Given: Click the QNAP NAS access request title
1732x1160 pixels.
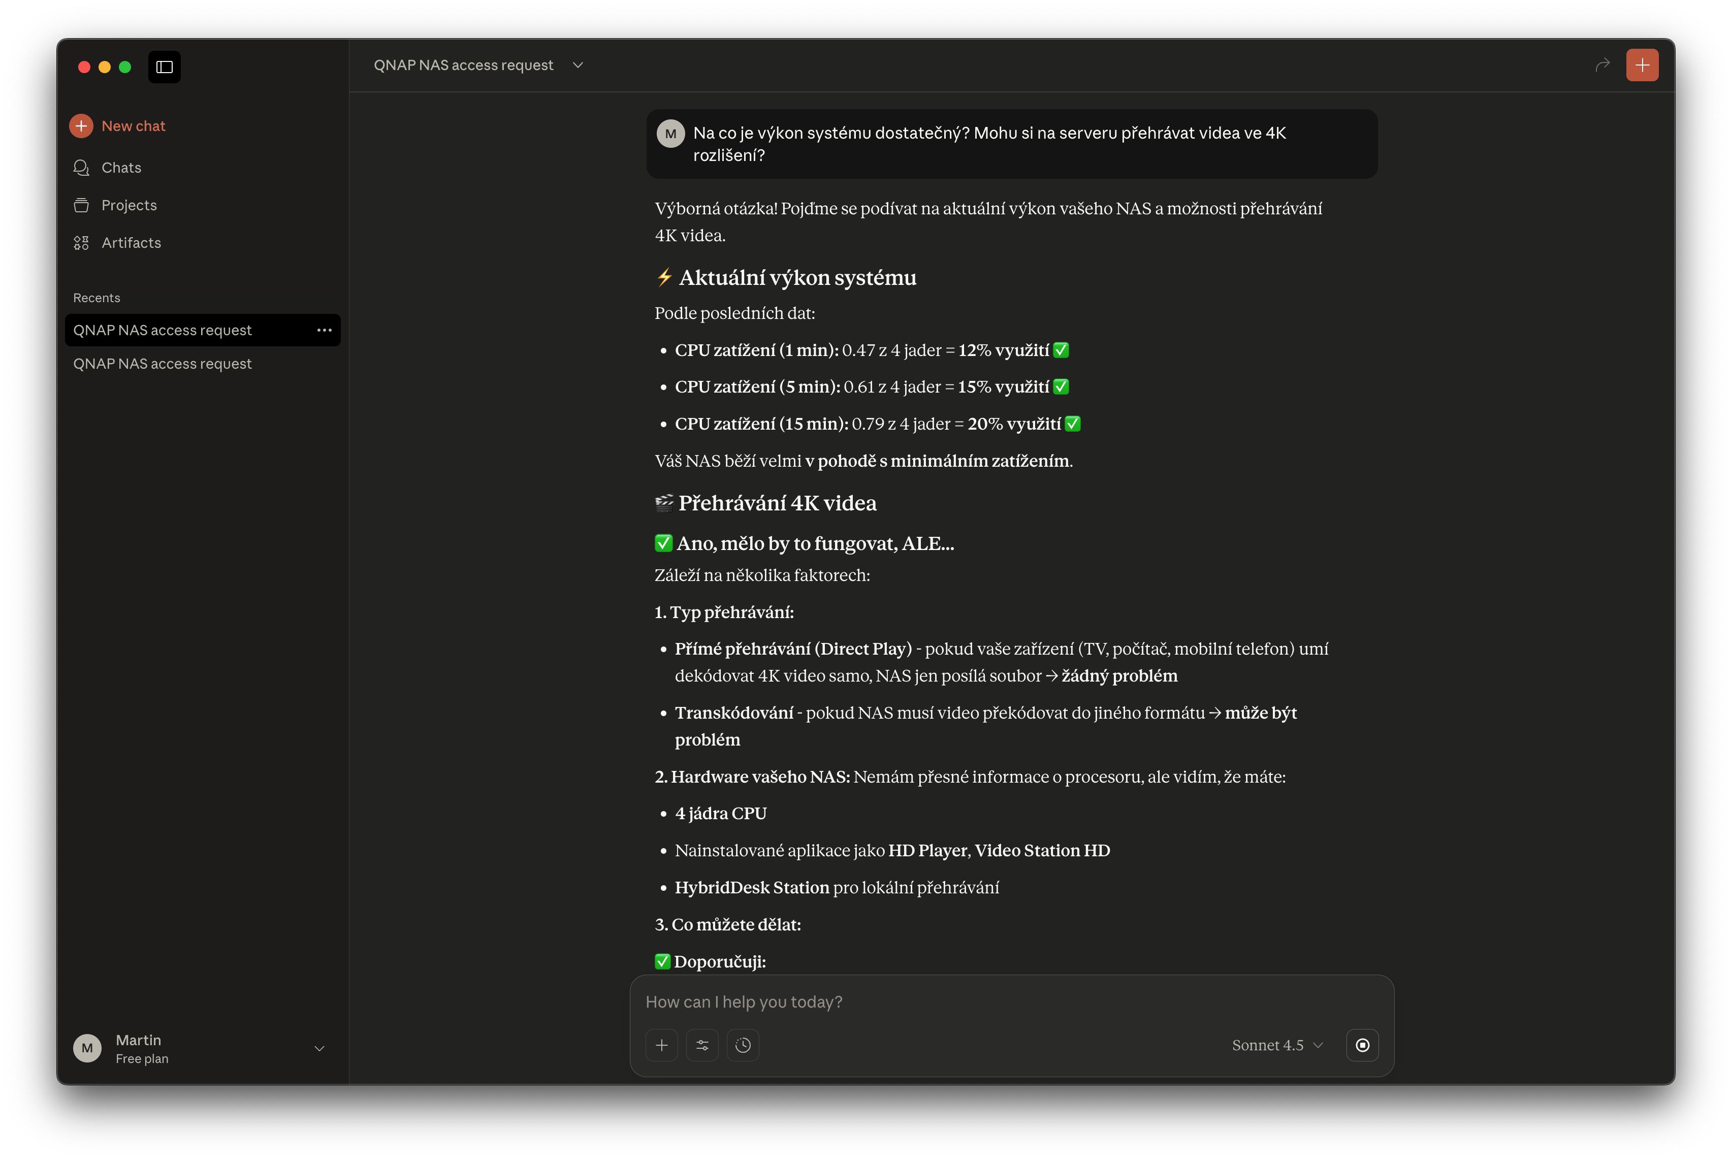Looking at the screenshot, I should point(463,65).
